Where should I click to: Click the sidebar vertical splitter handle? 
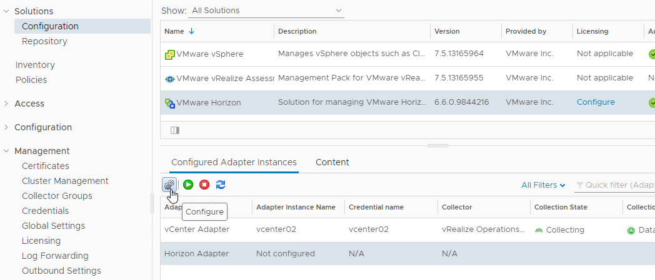152,205
